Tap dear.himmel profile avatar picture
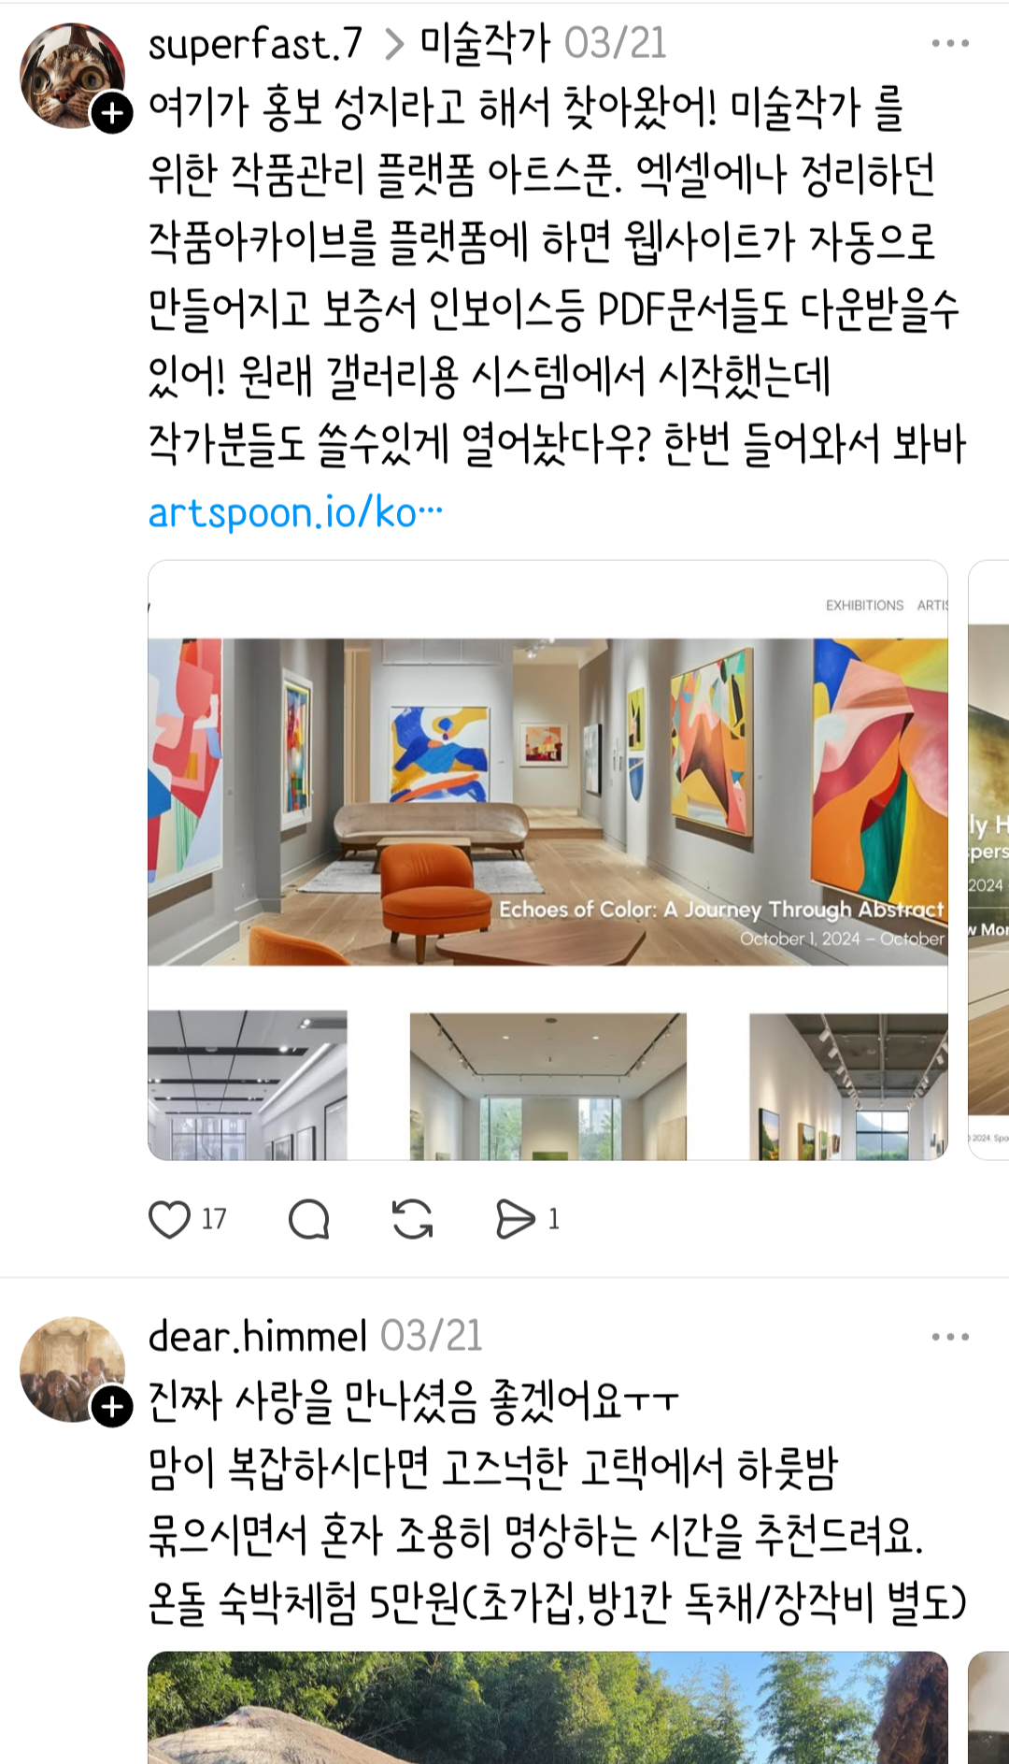 click(71, 1369)
